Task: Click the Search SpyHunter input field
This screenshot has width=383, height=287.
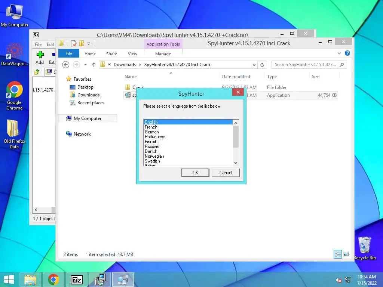Action: [x=309, y=65]
